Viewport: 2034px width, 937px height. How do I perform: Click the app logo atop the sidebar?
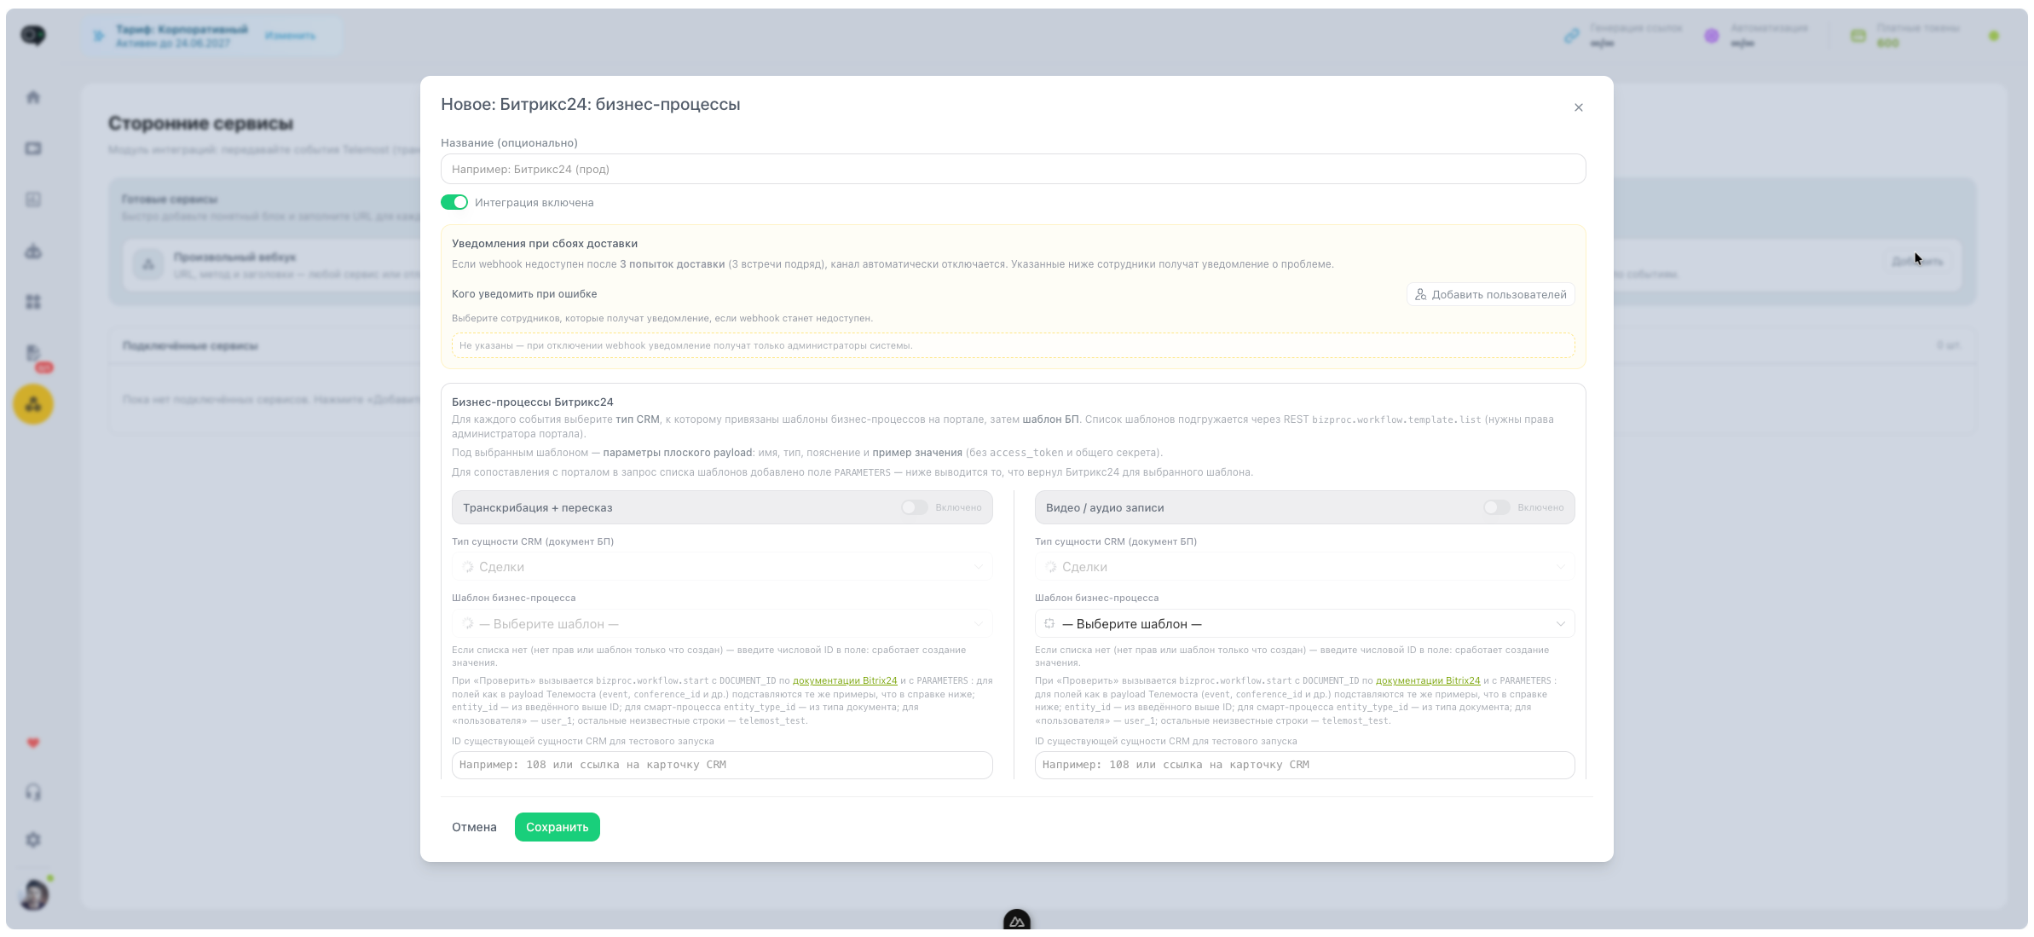click(x=33, y=35)
